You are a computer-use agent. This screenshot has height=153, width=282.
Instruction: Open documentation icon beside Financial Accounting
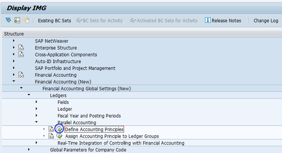(21, 75)
